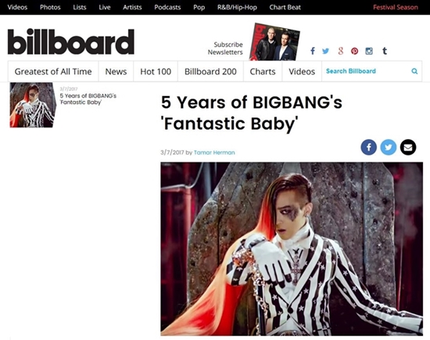Click the Billboard magazine cover thumbnail
The image size is (430, 340).
coord(274,42)
